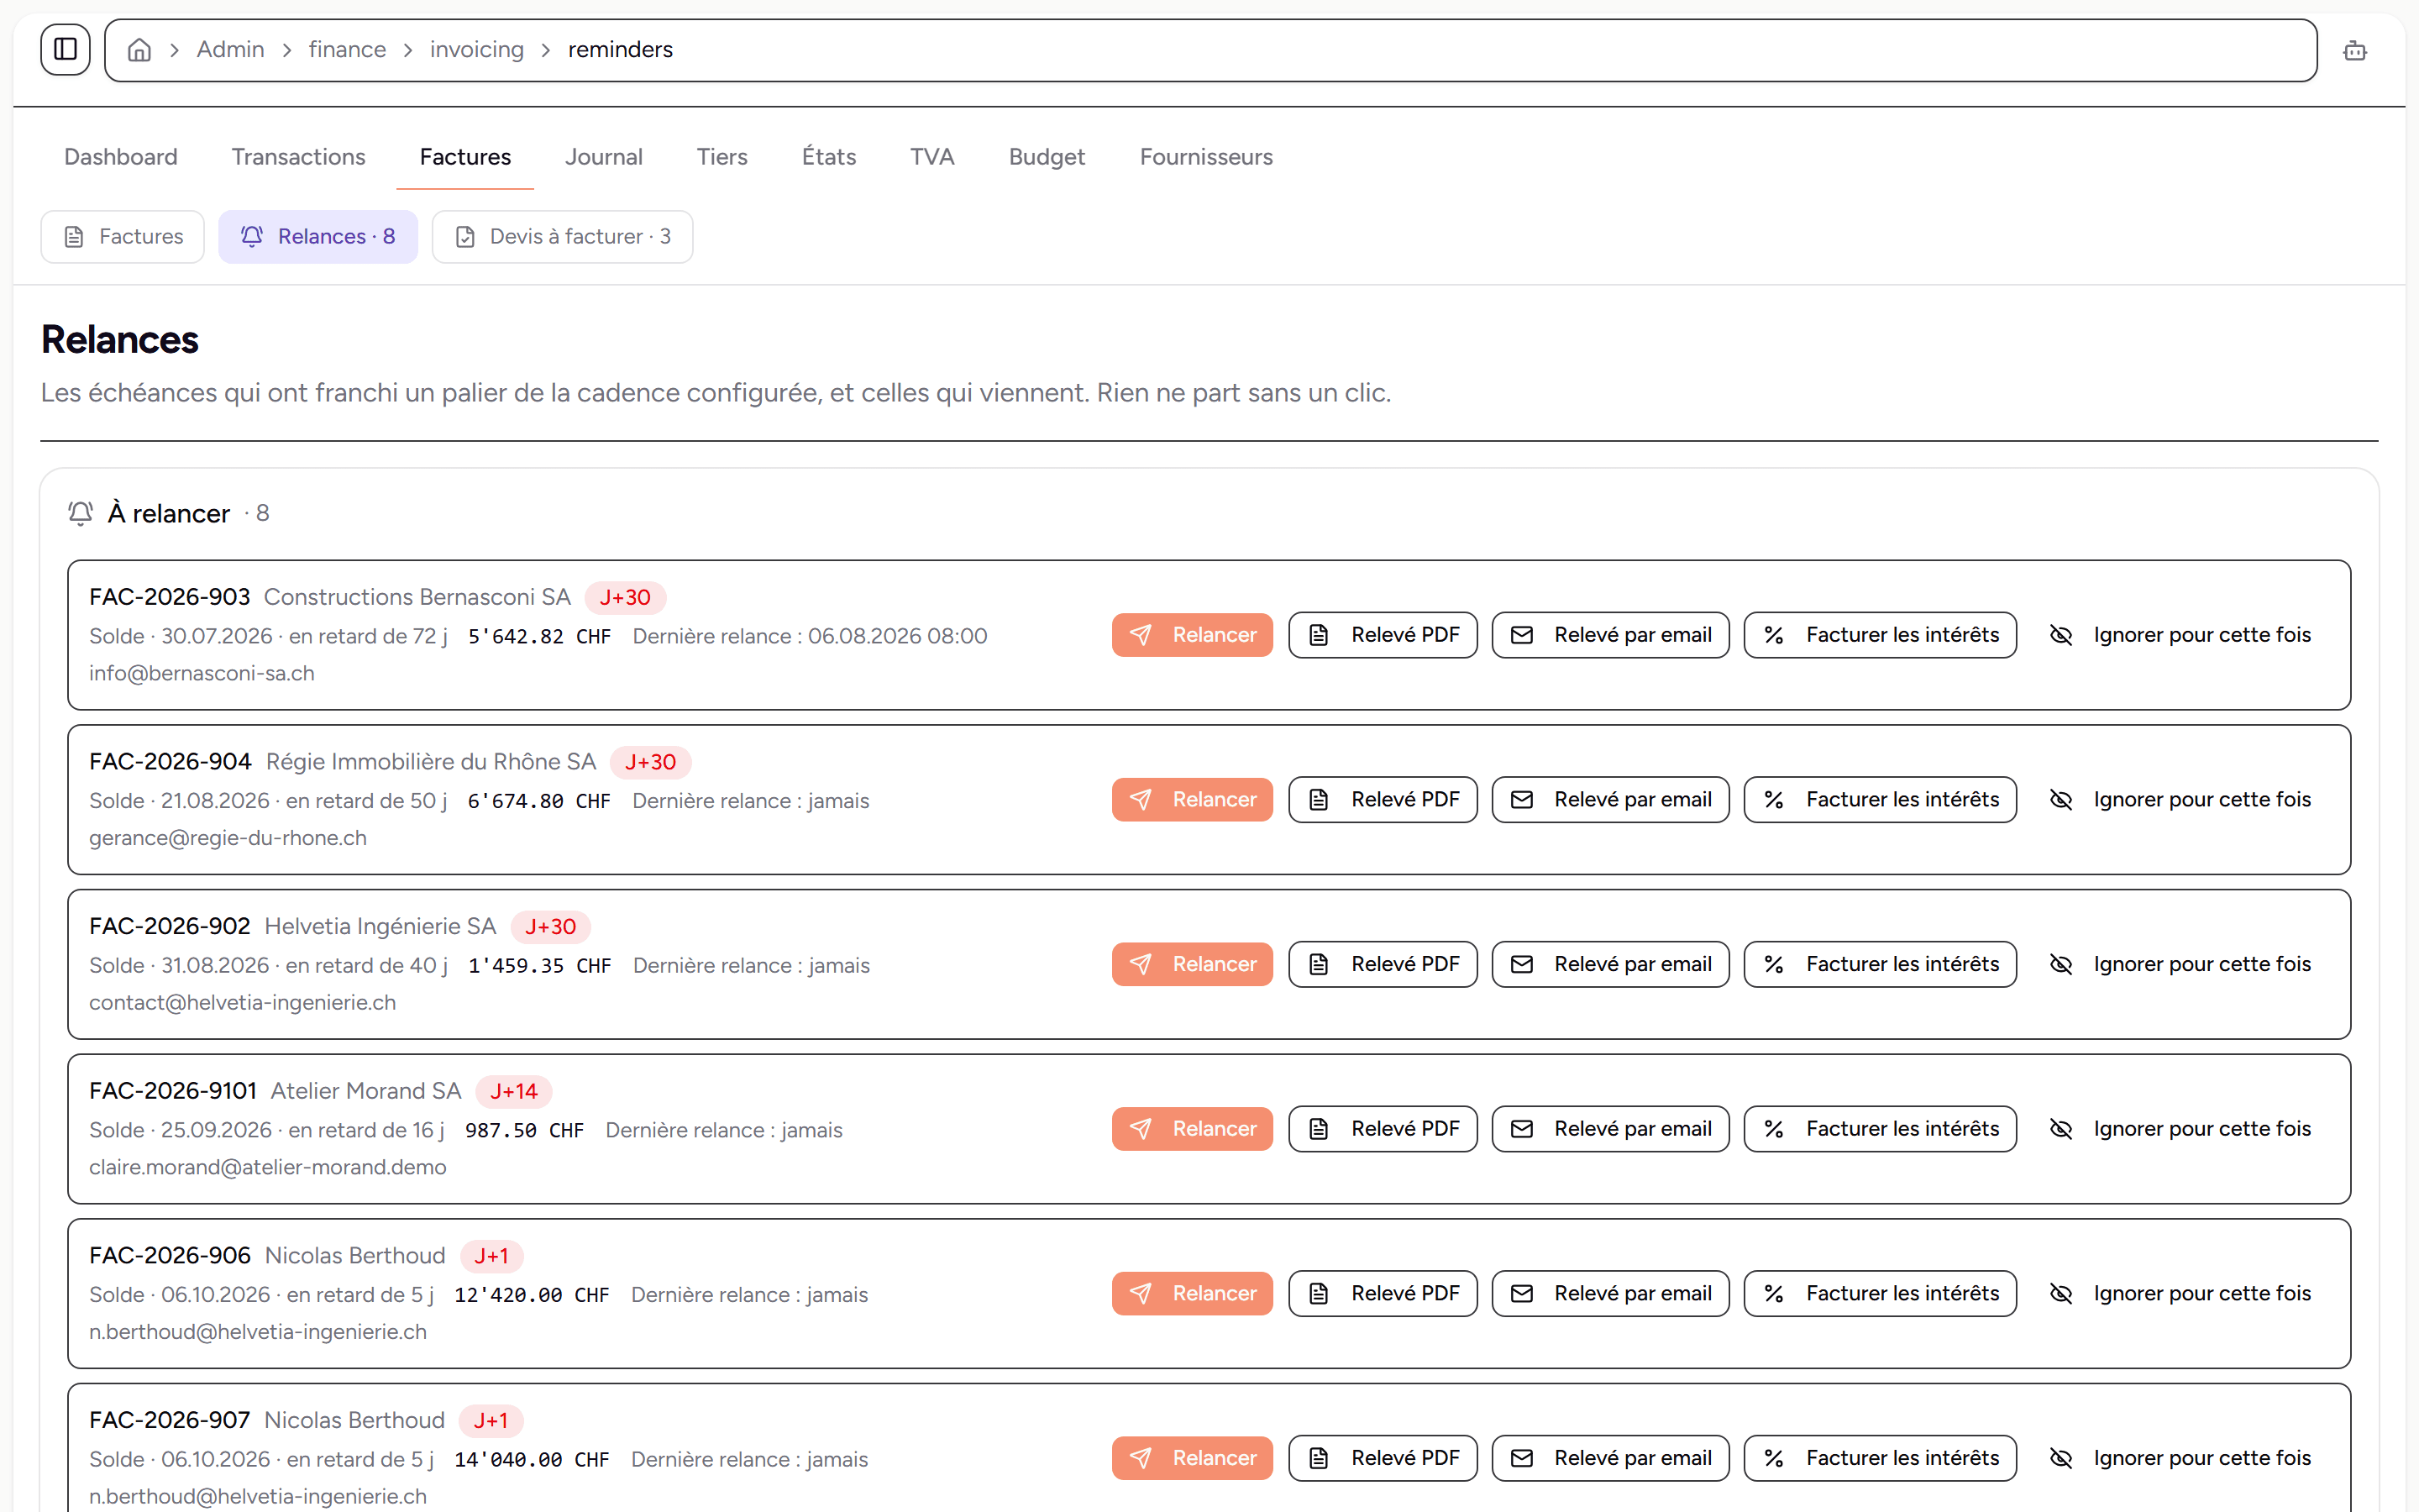Click the bell icon beside À relancer

pyautogui.click(x=81, y=513)
